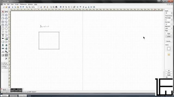This screenshot has height=97, width=174.
Task: Paste with the clipboard toolbar icon
Action: pyautogui.click(x=18, y=7)
